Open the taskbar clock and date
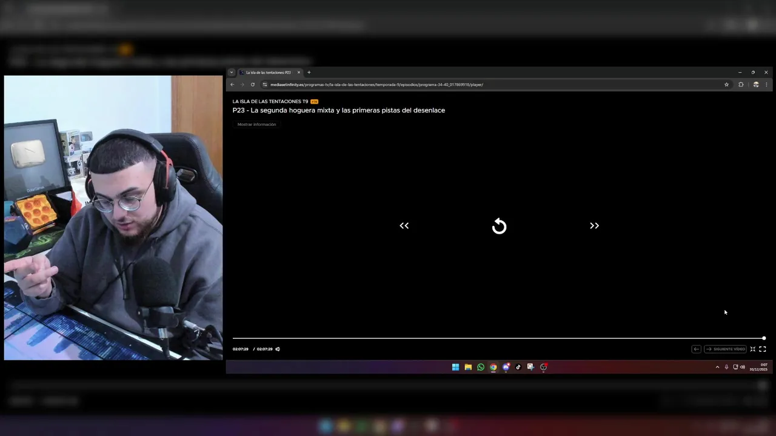776x436 pixels. click(759, 367)
